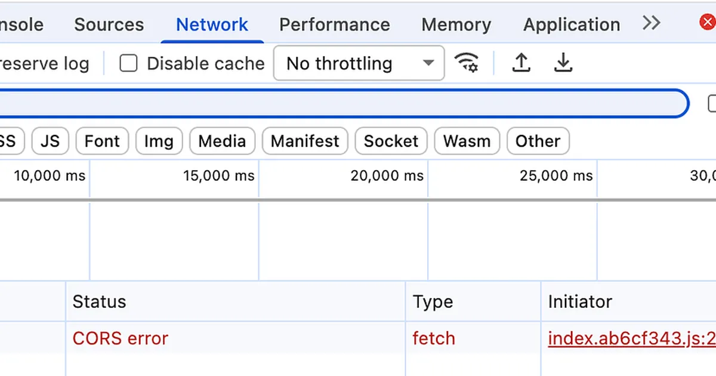
Task: Open the No throttling dropdown
Action: click(359, 63)
